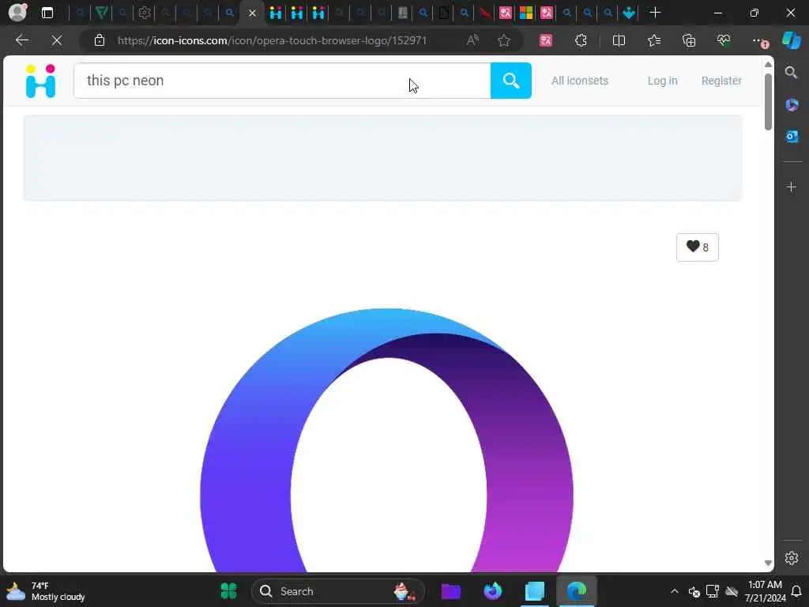Open the Extensions puzzle icon
This screenshot has height=607, width=809.
(581, 40)
